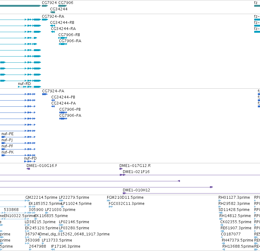The height and width of the screenshot is (251, 260).
Task: Select the 305900 feature label
Action: [36, 210]
